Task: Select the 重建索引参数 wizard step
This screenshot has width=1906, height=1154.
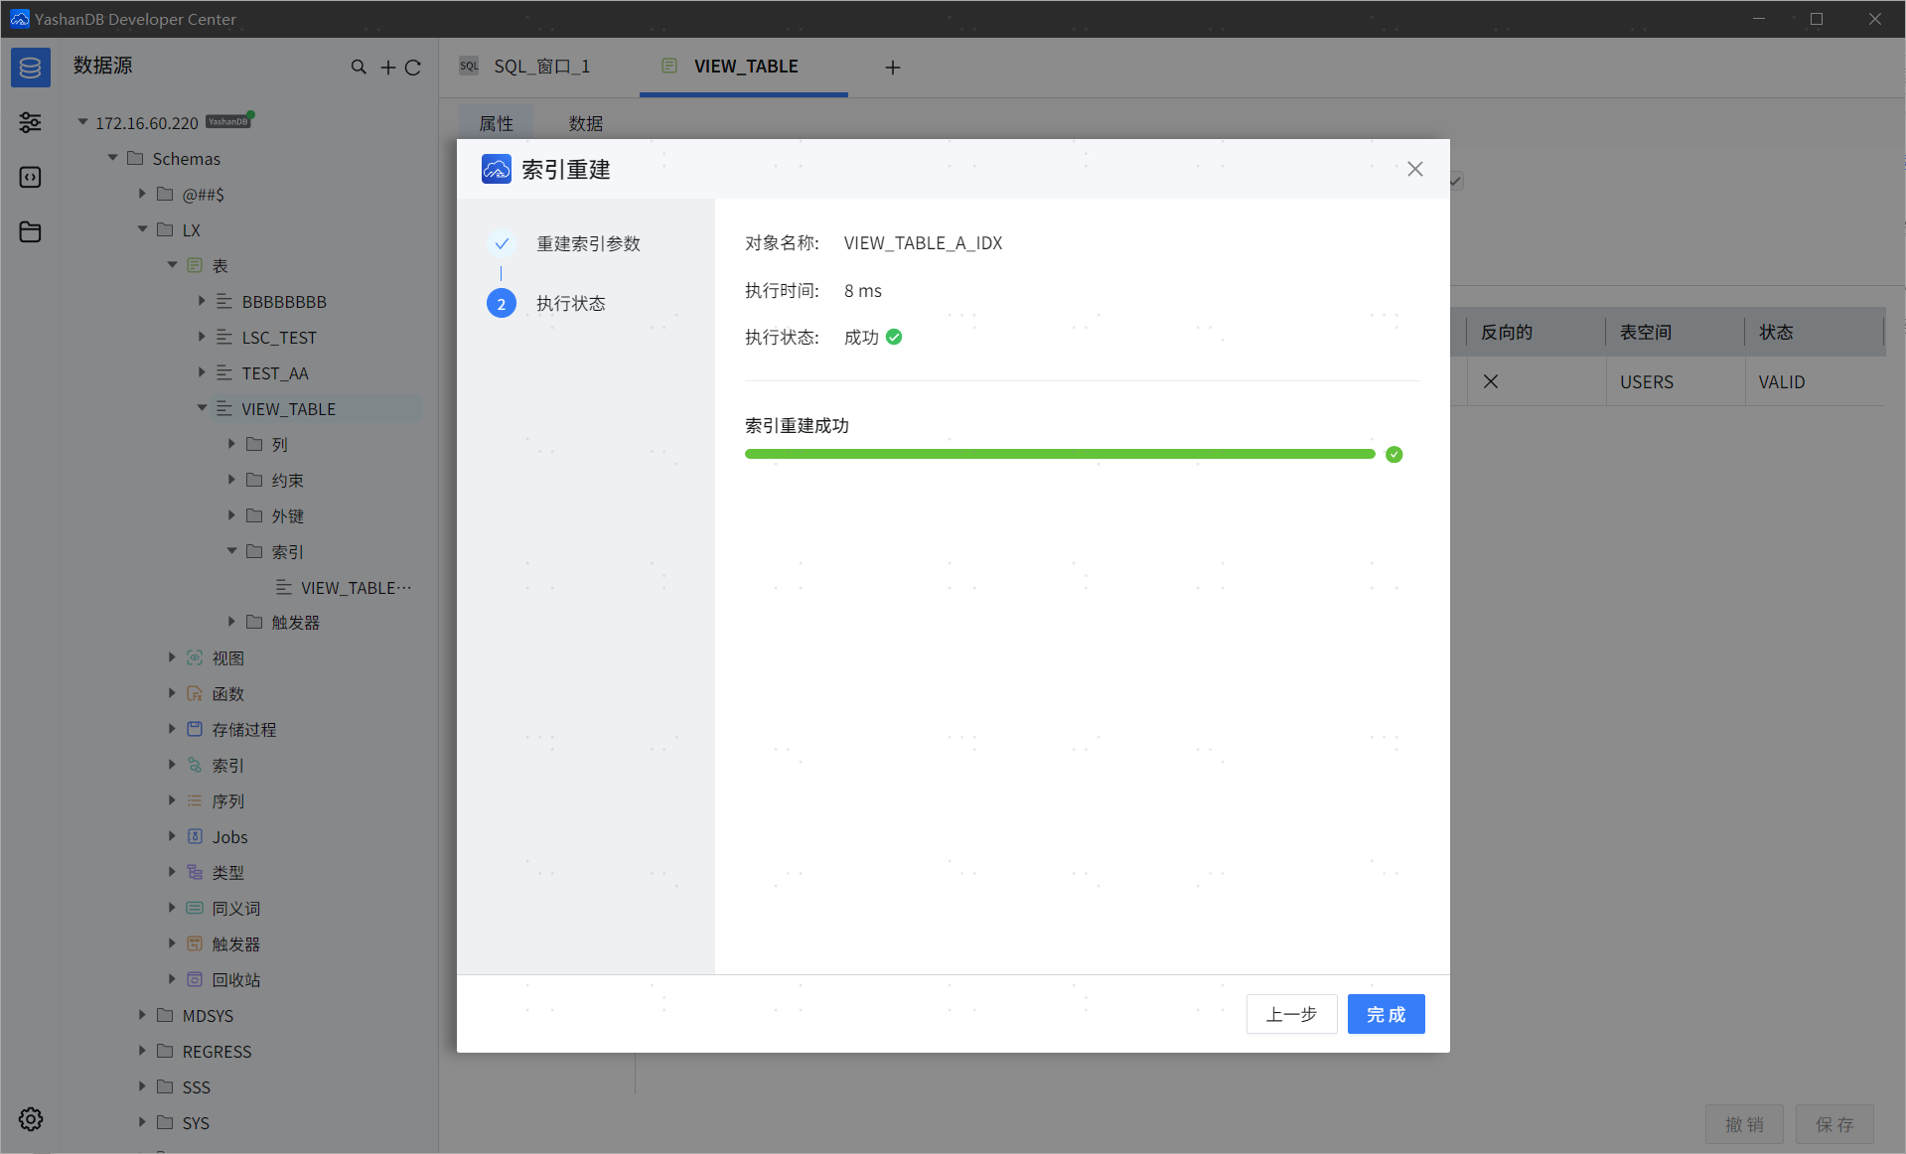Action: 588,243
